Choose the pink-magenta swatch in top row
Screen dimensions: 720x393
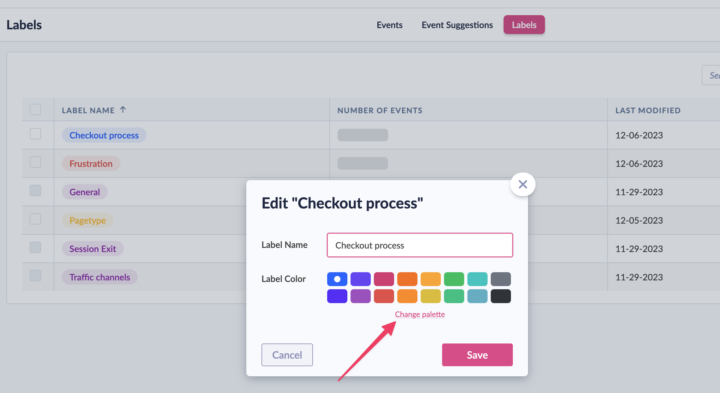point(384,279)
